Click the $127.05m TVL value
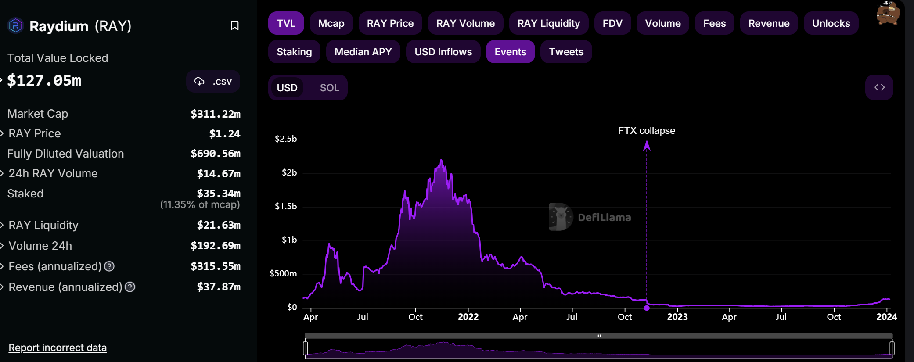Image resolution: width=914 pixels, height=362 pixels. tap(44, 80)
